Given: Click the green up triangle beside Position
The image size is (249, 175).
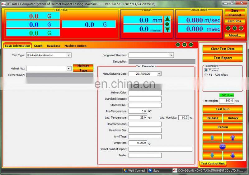Looking at the screenshot, I should pyautogui.click(x=167, y=19).
